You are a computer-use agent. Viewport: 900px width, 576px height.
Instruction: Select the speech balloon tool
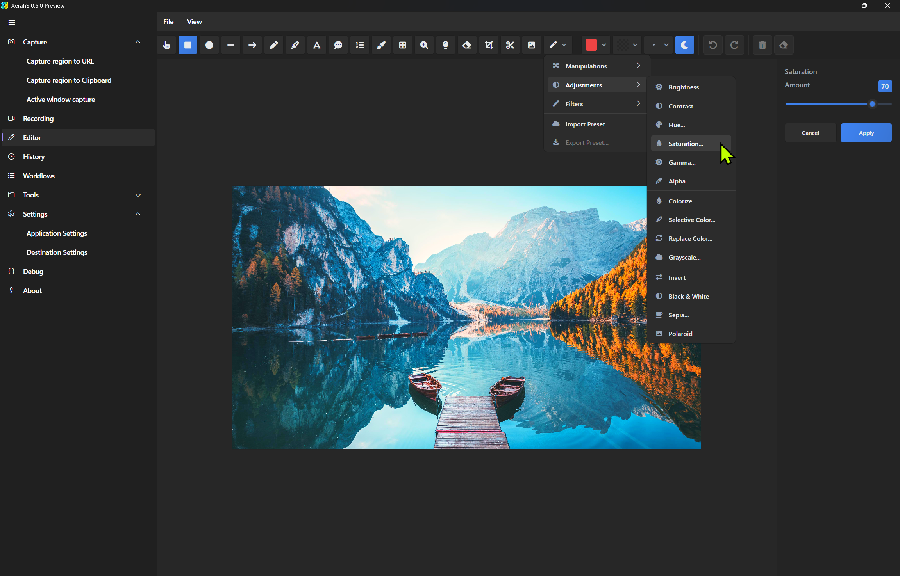click(338, 45)
